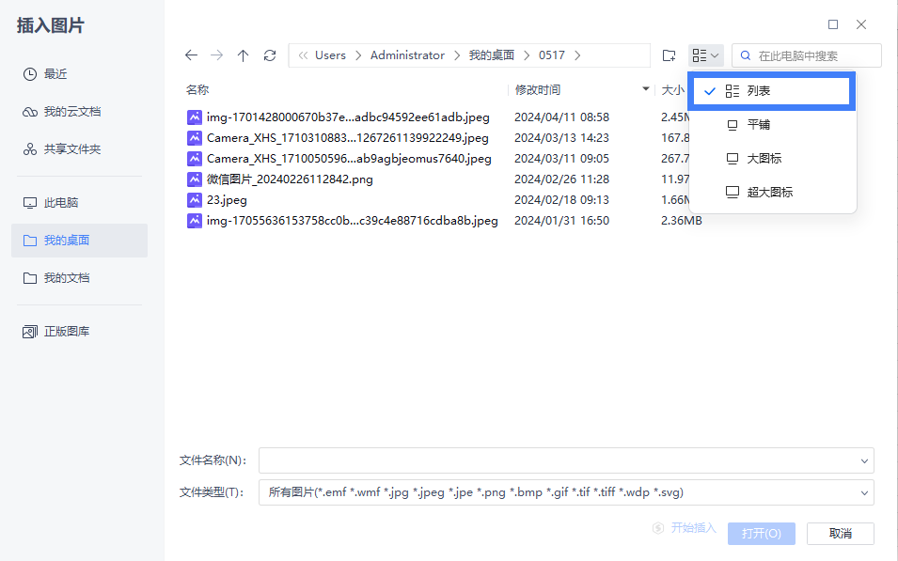The width and height of the screenshot is (898, 561).
Task: Switch to 平铺 tile view
Action: click(x=758, y=124)
